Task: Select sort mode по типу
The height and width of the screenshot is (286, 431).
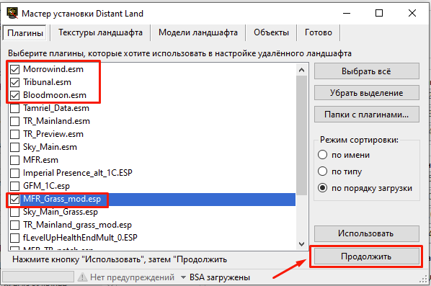Action: (x=322, y=171)
